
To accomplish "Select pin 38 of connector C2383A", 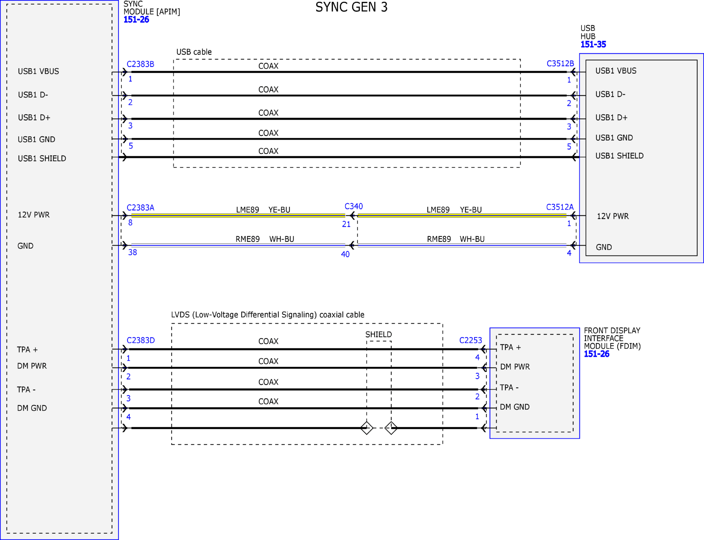I will click(x=133, y=253).
